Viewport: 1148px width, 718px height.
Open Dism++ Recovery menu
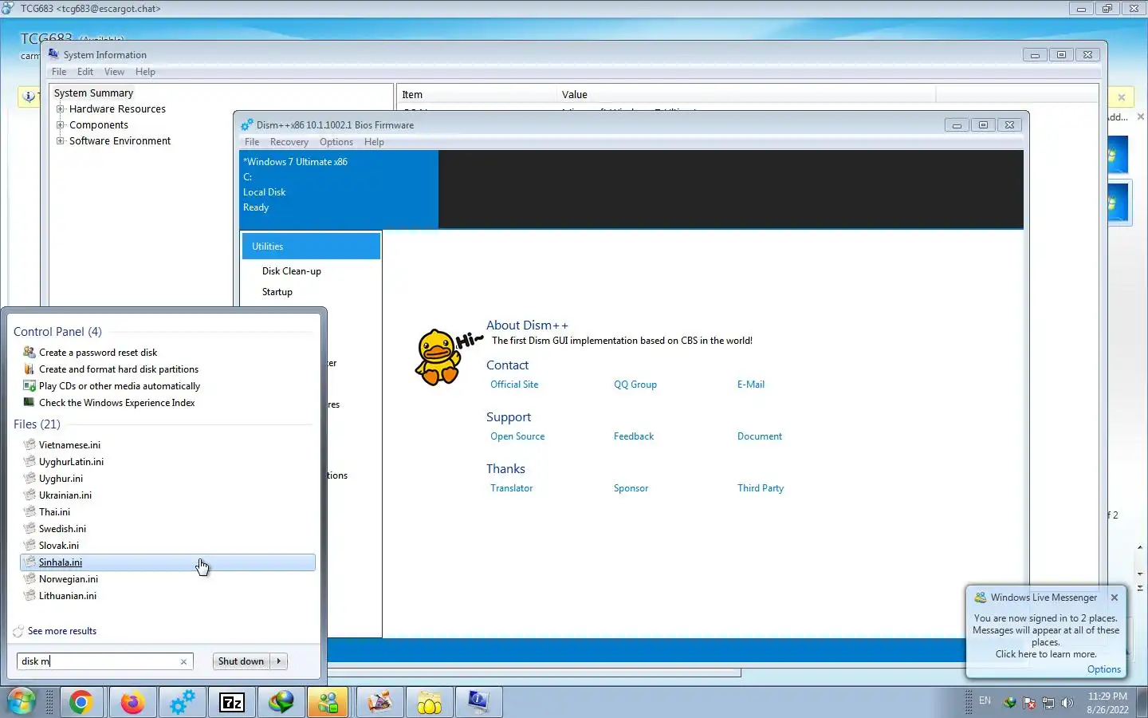[289, 142]
